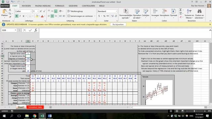
Task: Click the AutoSum sigma icon
Action: click(x=181, y=10)
